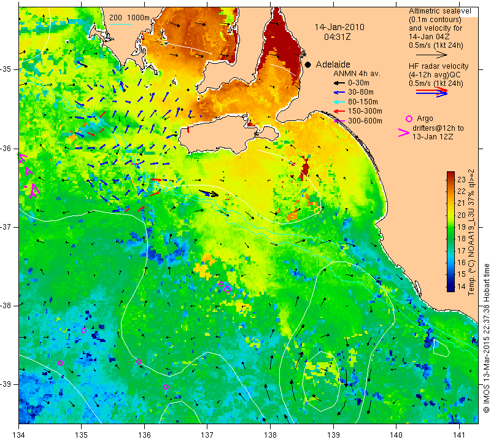Click the black altimetric velocity scale arrow

431,55
